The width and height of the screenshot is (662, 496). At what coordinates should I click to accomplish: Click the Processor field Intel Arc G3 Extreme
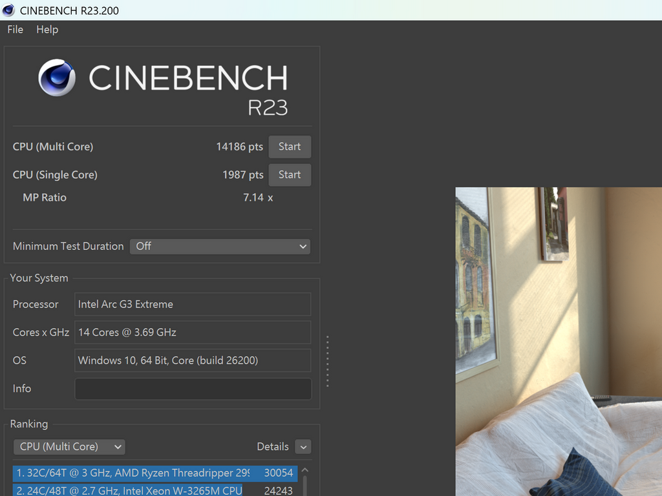pyautogui.click(x=193, y=304)
